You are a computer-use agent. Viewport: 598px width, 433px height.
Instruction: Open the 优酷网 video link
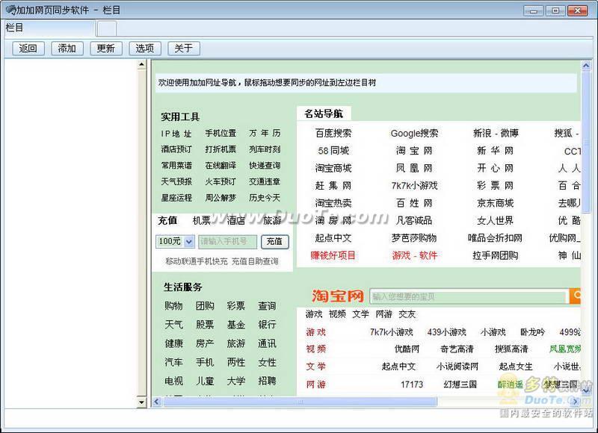pyautogui.click(x=407, y=349)
